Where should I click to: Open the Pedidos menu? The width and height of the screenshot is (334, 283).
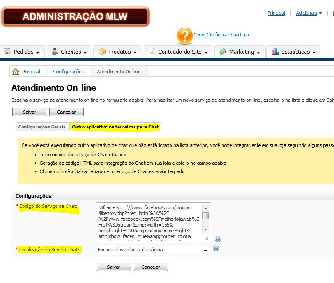[24, 52]
